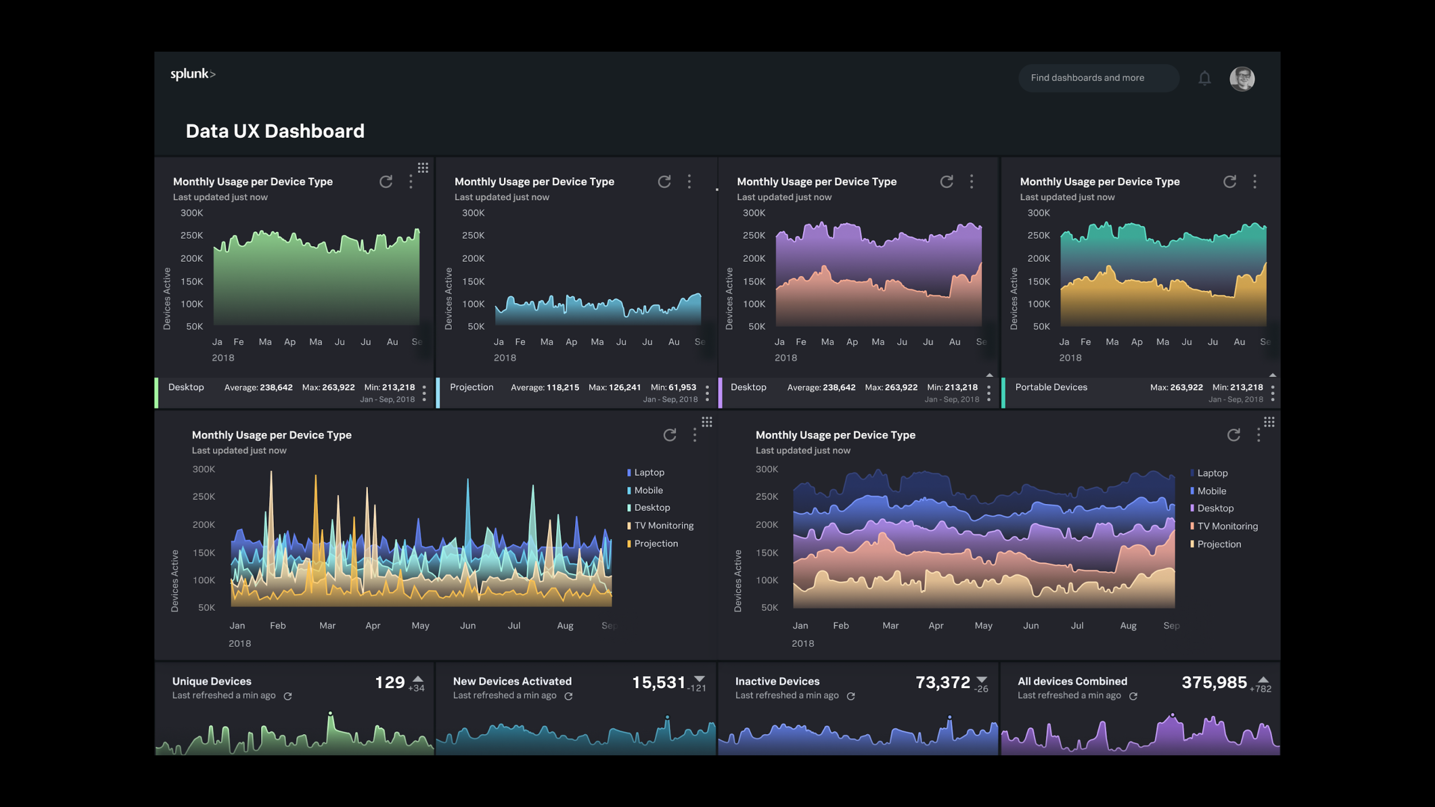
Task: Open the purple Desktop chart's options menu
Action: point(971,182)
